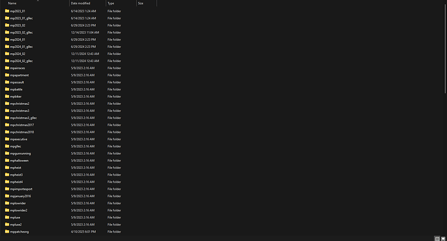
Task: Click the mpassault folder icon
Action: 7,82
